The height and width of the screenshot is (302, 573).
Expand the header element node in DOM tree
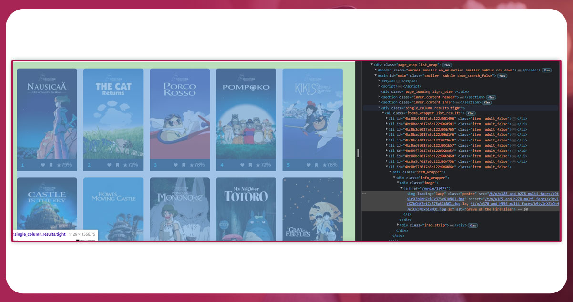click(376, 70)
